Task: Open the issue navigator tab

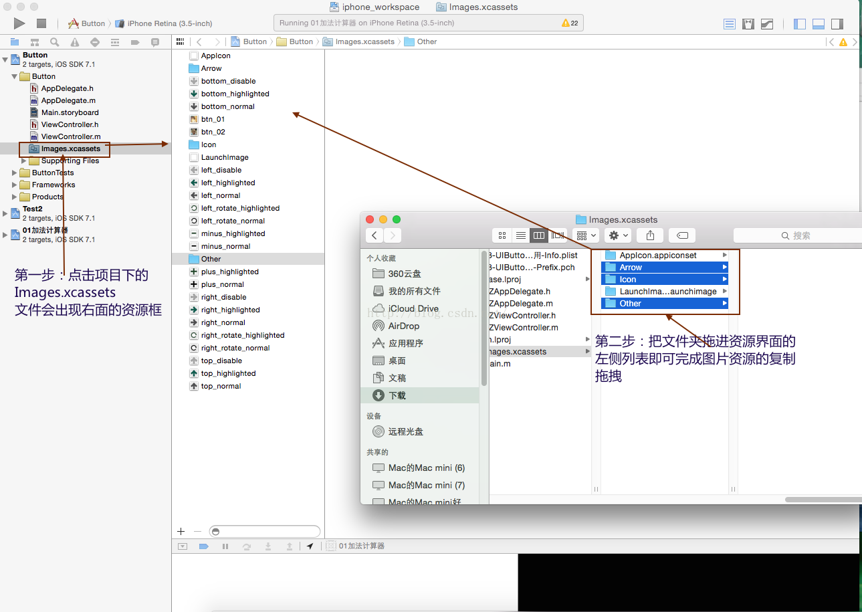Action: [x=75, y=42]
